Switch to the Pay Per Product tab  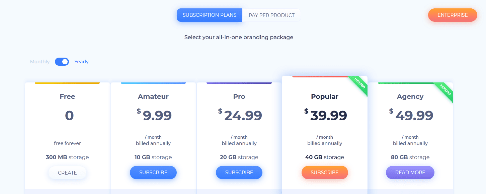271,15
